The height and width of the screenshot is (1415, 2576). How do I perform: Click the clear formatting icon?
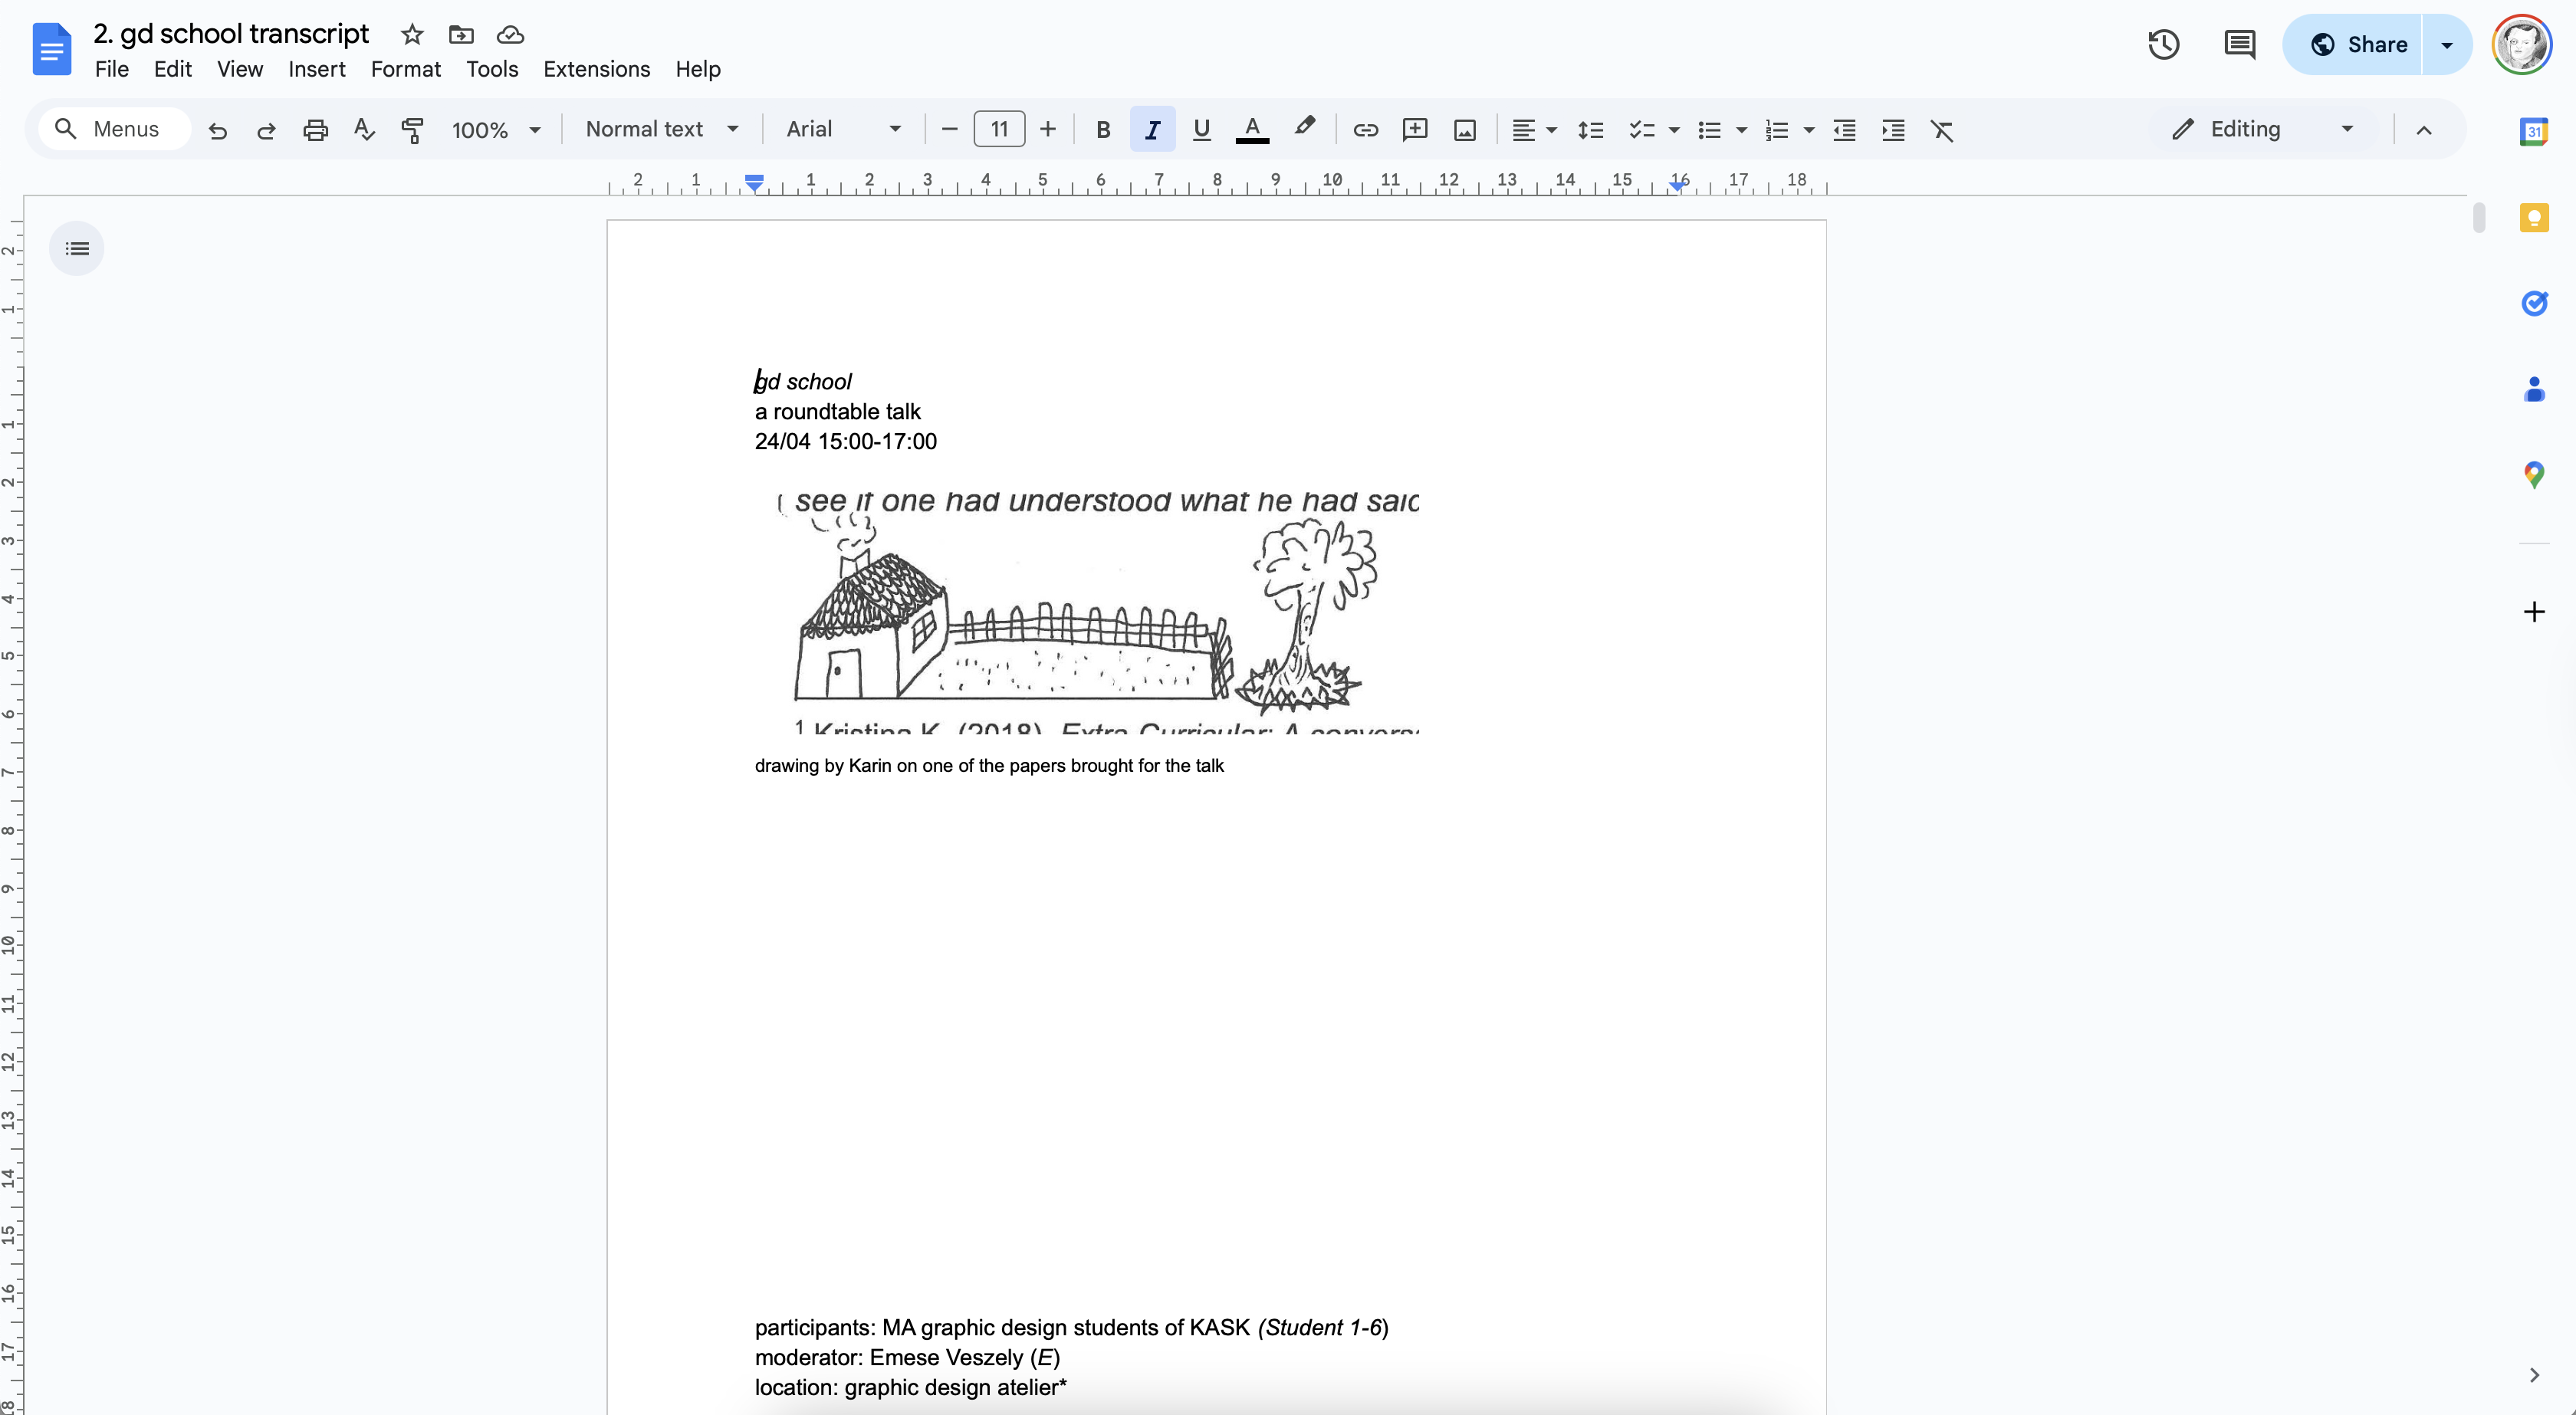(1941, 130)
